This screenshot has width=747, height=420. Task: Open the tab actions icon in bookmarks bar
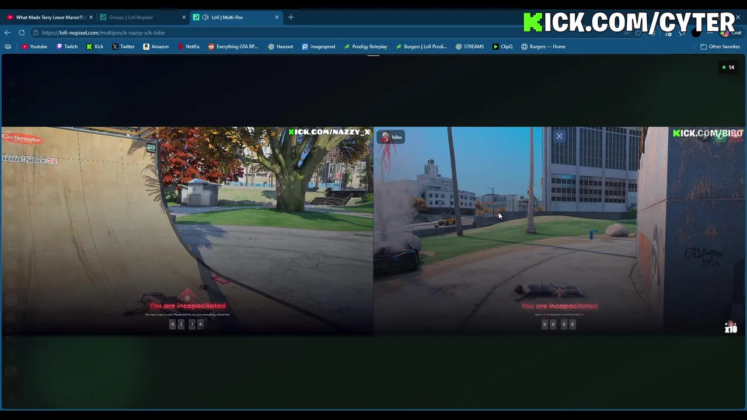(x=8, y=47)
